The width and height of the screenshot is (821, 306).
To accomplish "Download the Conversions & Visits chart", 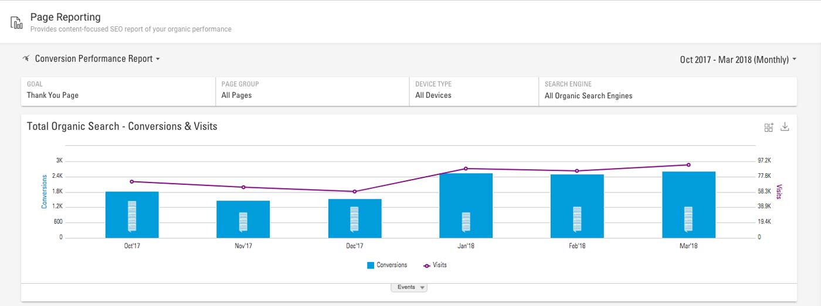I will [x=785, y=127].
